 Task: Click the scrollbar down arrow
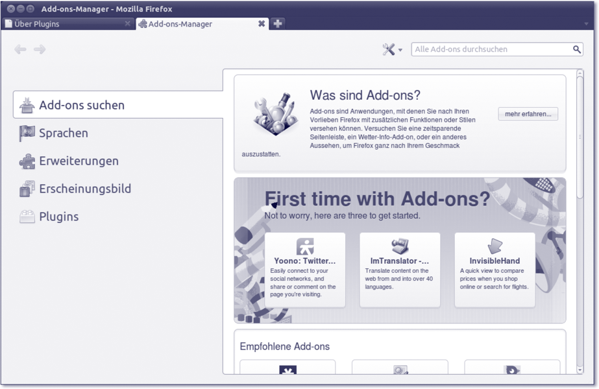[580, 370]
